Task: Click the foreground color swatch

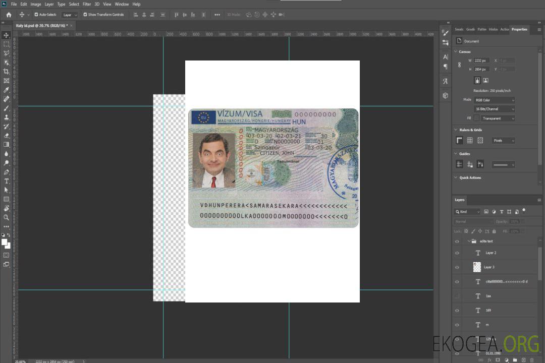Action: pos(5,243)
